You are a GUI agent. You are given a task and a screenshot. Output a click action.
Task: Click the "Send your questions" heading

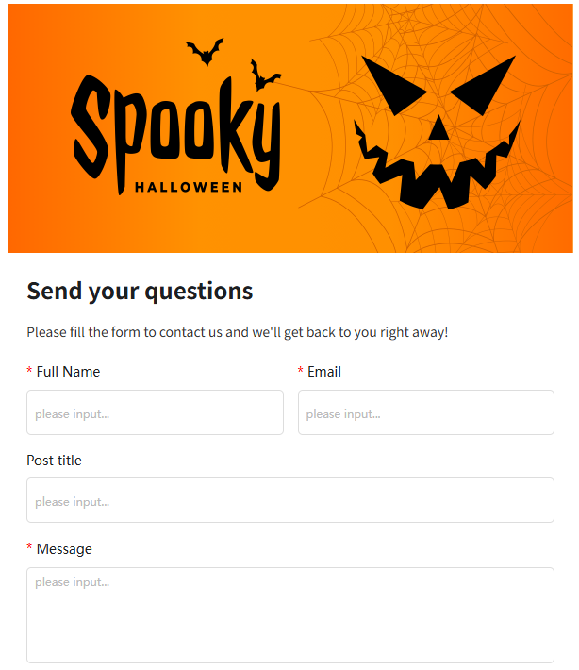coord(140,291)
